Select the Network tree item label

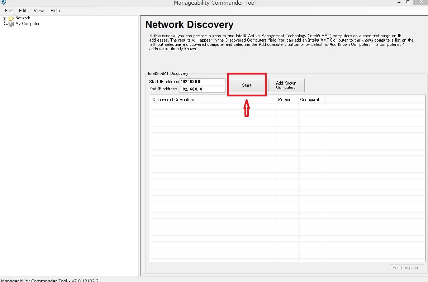[x=23, y=18]
